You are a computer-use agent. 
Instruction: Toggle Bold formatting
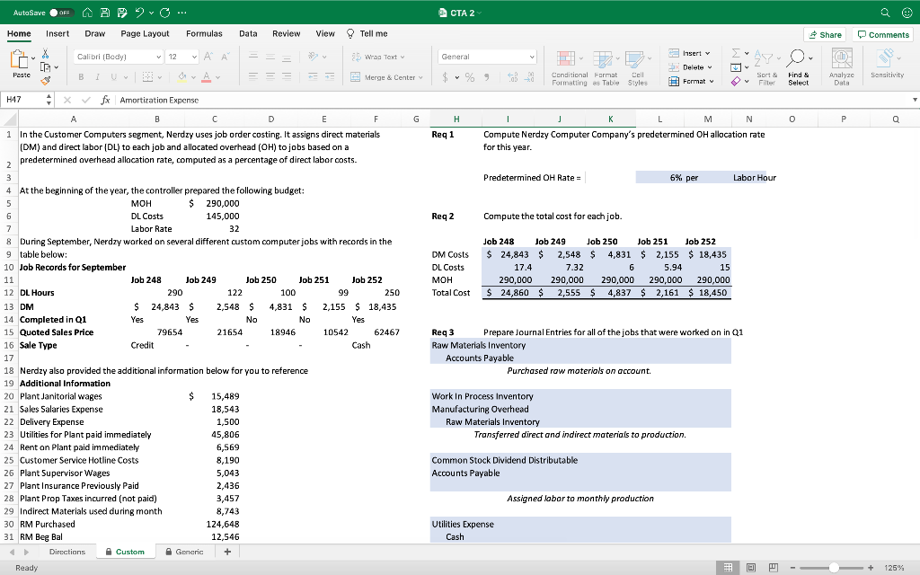click(x=81, y=77)
